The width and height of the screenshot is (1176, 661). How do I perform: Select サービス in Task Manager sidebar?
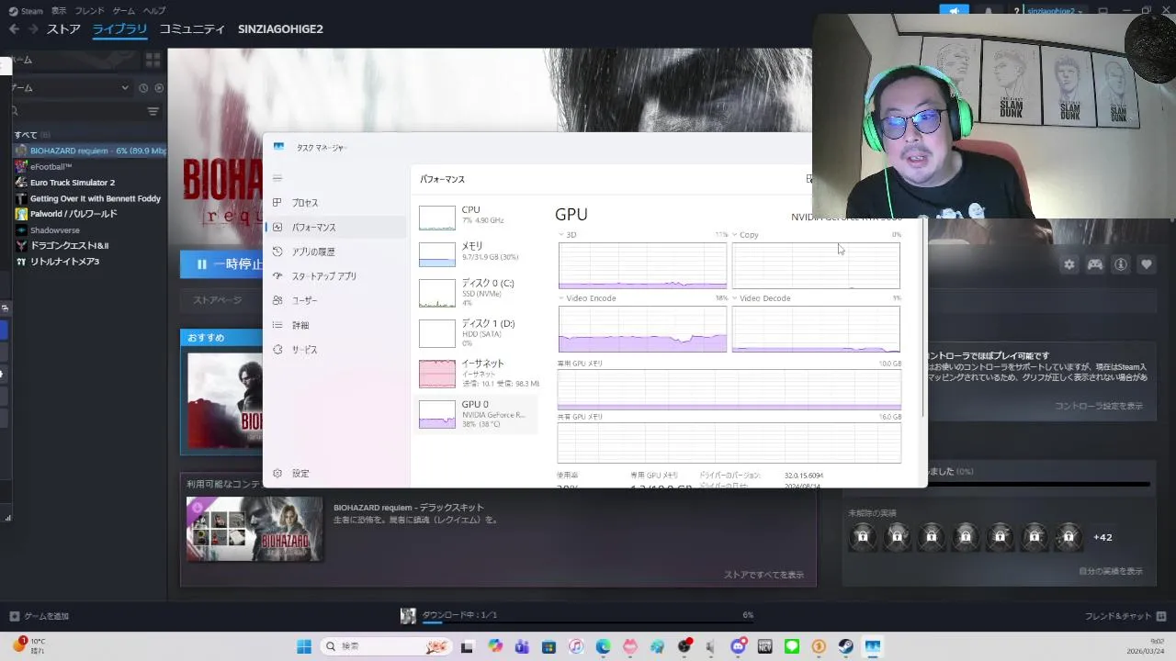point(336,350)
